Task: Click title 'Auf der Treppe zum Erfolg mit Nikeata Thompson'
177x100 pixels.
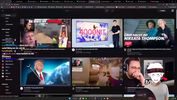Action: click(149, 50)
